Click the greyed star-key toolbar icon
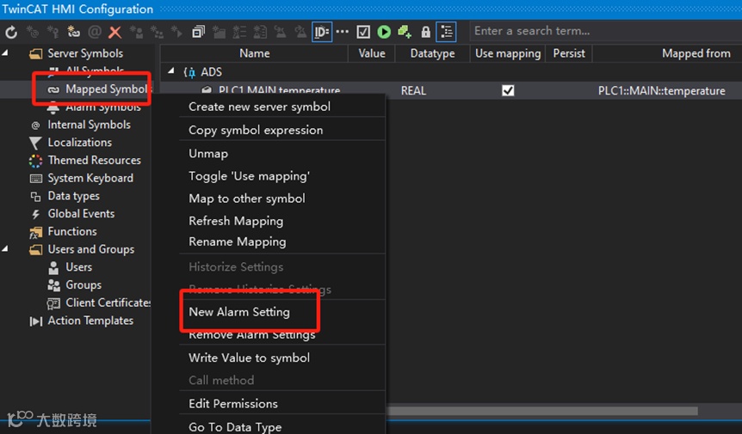The image size is (742, 434). [53, 32]
